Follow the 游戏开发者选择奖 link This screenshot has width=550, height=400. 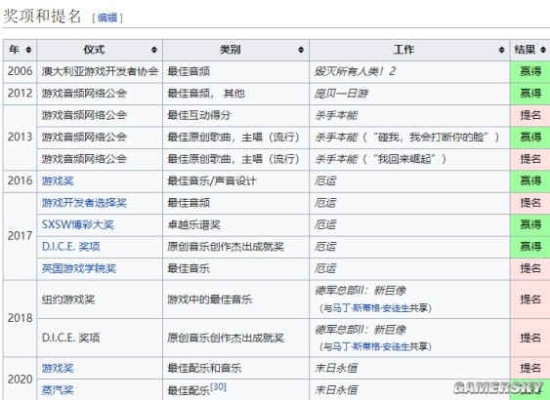coord(84,203)
